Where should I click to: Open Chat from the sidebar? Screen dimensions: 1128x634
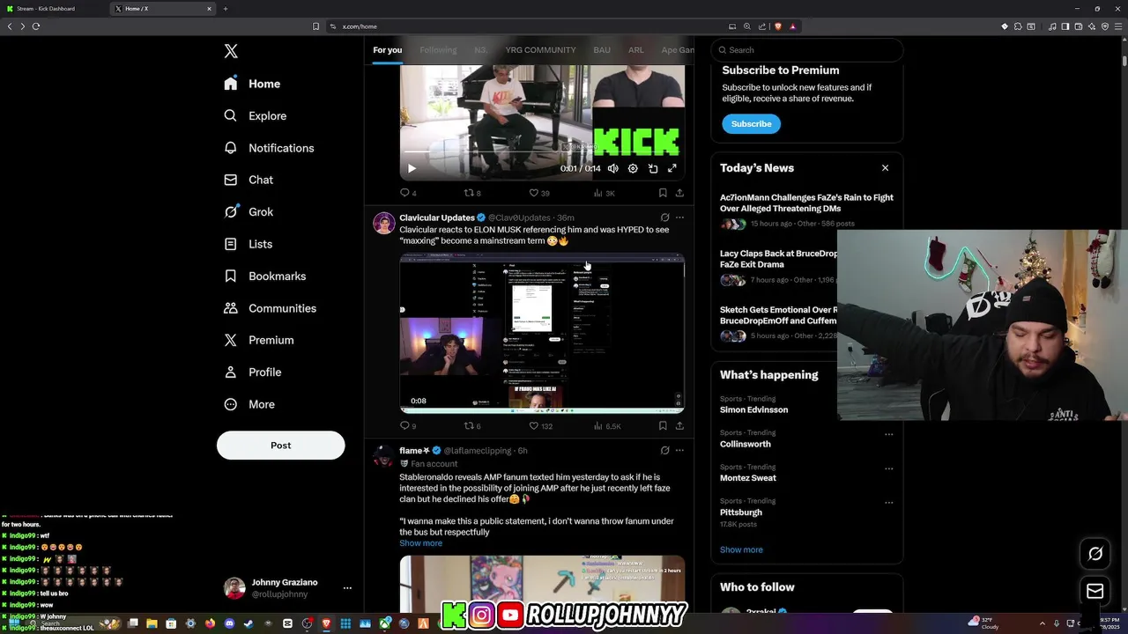click(x=249, y=180)
